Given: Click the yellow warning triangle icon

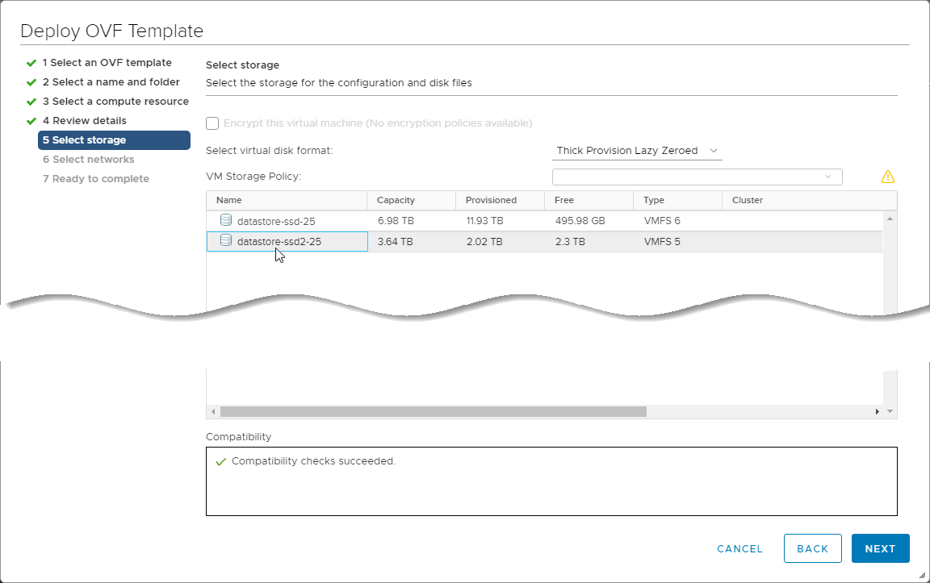Looking at the screenshot, I should (x=888, y=177).
